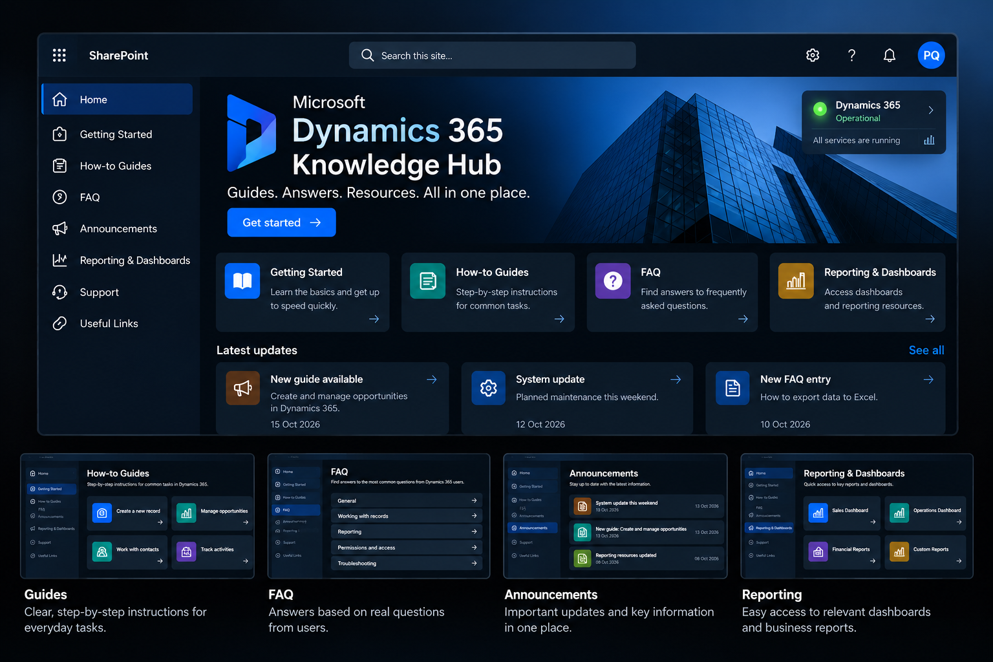Open the Announcements preview thumbnail
This screenshot has height=662, width=993.
(x=615, y=516)
